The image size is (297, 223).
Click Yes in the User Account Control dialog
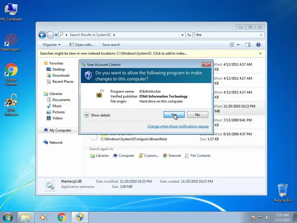(x=174, y=114)
